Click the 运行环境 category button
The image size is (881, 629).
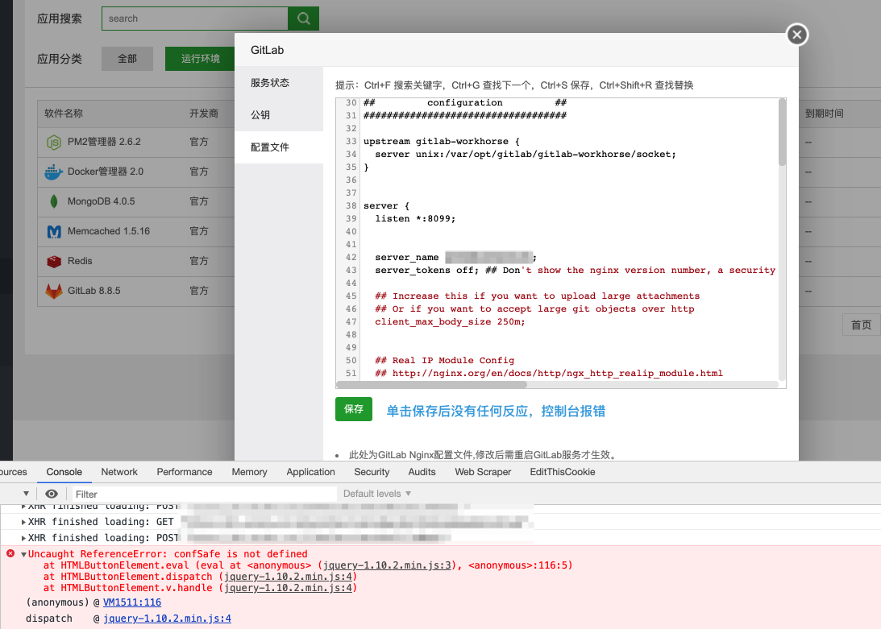tap(200, 59)
